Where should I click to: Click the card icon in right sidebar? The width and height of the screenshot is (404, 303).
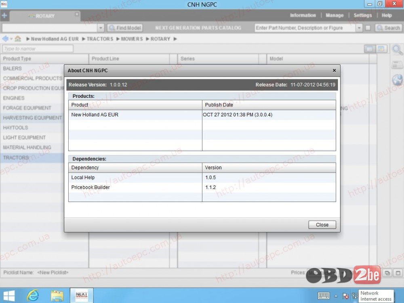click(x=397, y=65)
